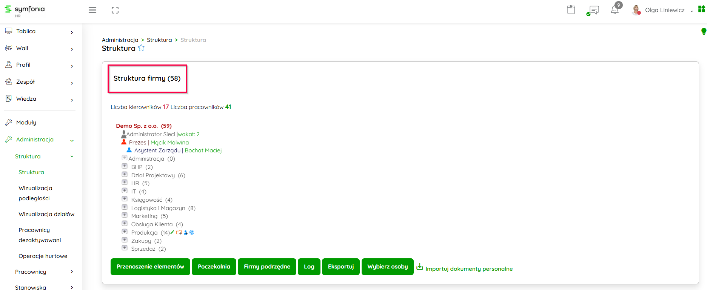Open the green apps grid icon
This screenshot has height=290, width=707.
pyautogui.click(x=701, y=9)
